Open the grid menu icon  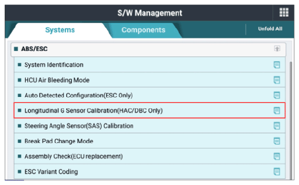coord(284,12)
